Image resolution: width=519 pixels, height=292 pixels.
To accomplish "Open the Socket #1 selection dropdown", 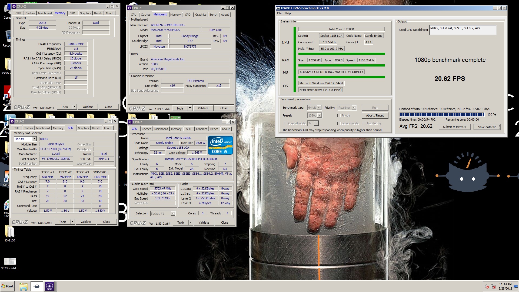I will 173,214.
